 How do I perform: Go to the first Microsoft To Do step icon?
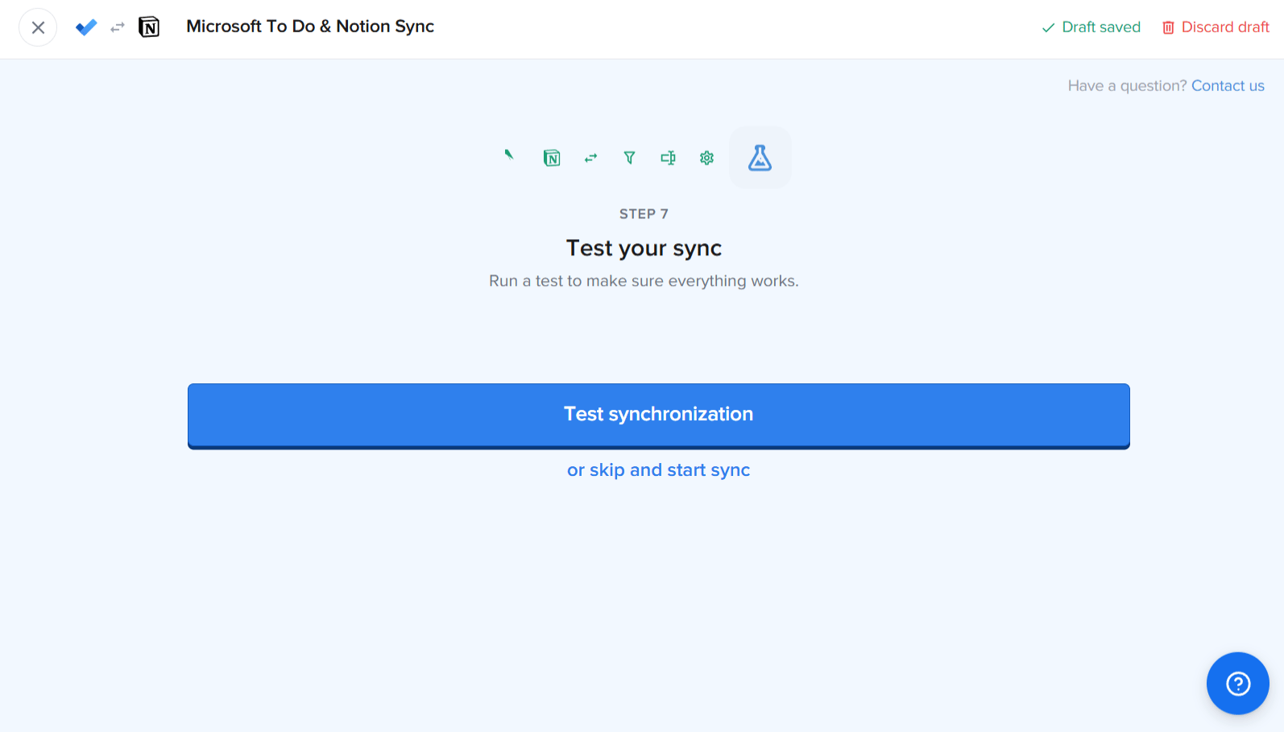point(509,155)
